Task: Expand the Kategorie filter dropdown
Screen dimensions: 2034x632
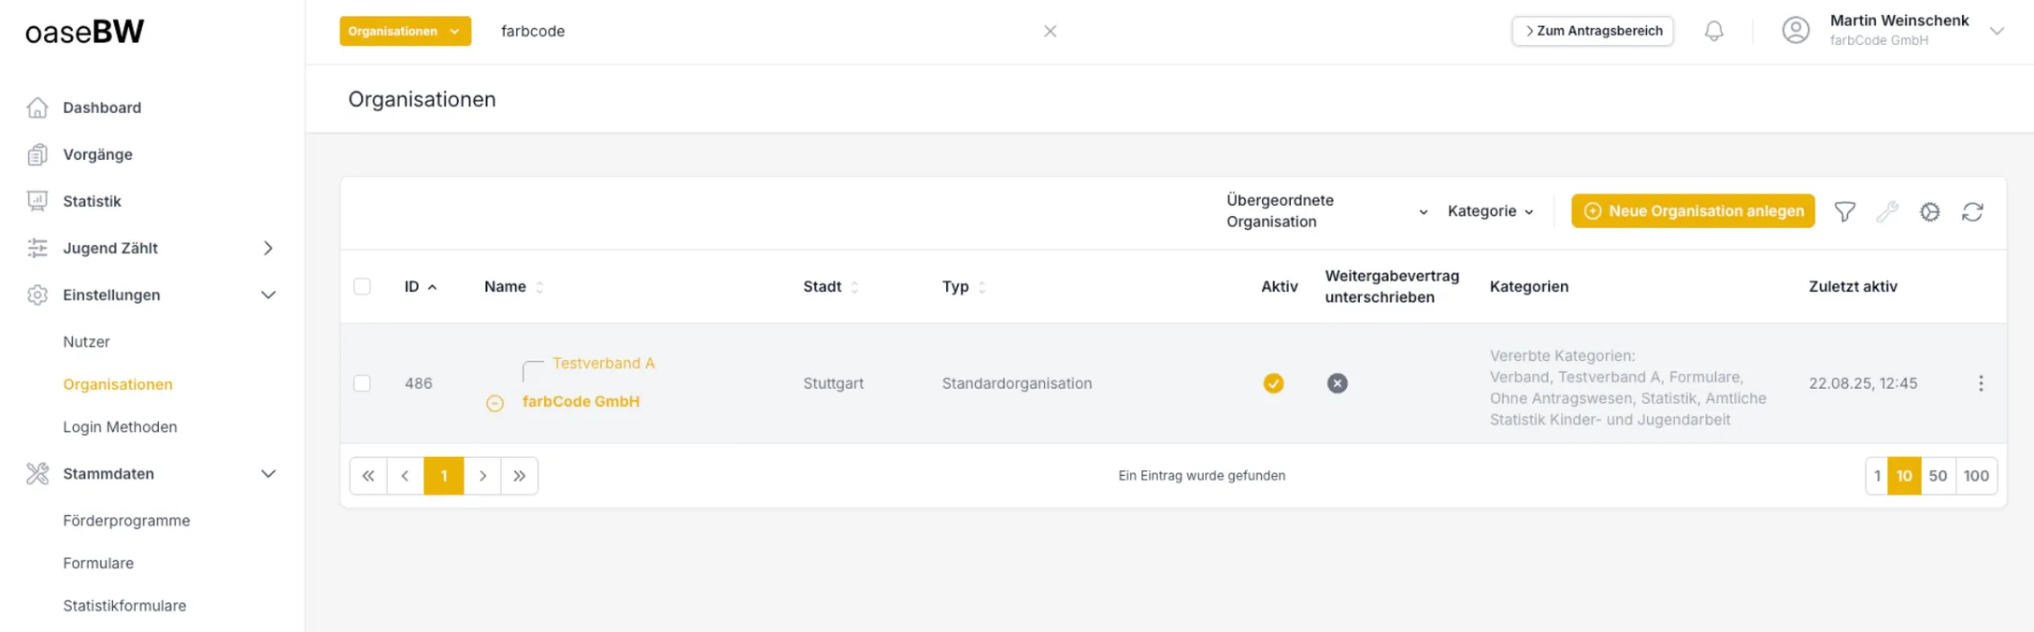Action: pyautogui.click(x=1490, y=211)
